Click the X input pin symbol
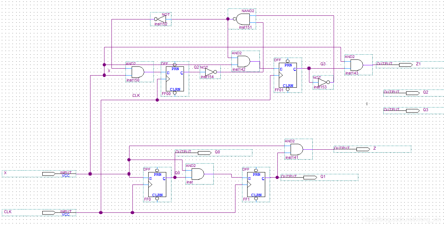This screenshot has width=444, height=226. [x=49, y=174]
